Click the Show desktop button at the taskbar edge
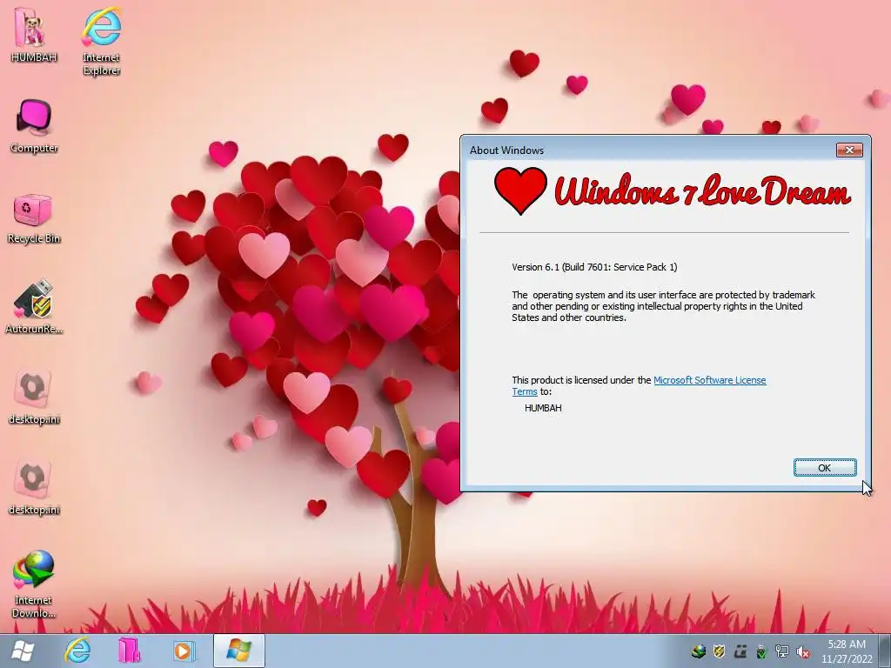This screenshot has height=668, width=891. (x=885, y=651)
